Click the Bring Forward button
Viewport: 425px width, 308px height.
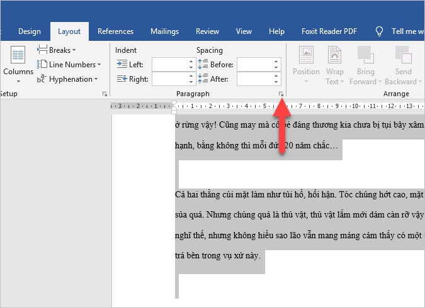tap(365, 65)
